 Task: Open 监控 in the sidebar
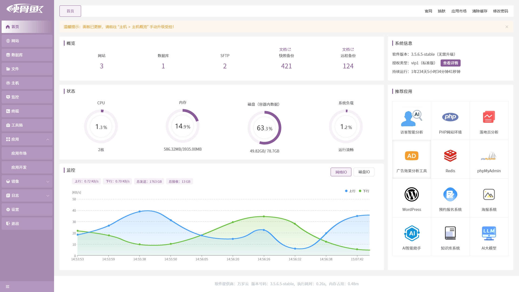[x=27, y=97]
